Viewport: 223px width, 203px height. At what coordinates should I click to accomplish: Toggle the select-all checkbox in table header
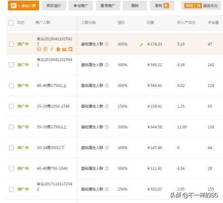11,23
